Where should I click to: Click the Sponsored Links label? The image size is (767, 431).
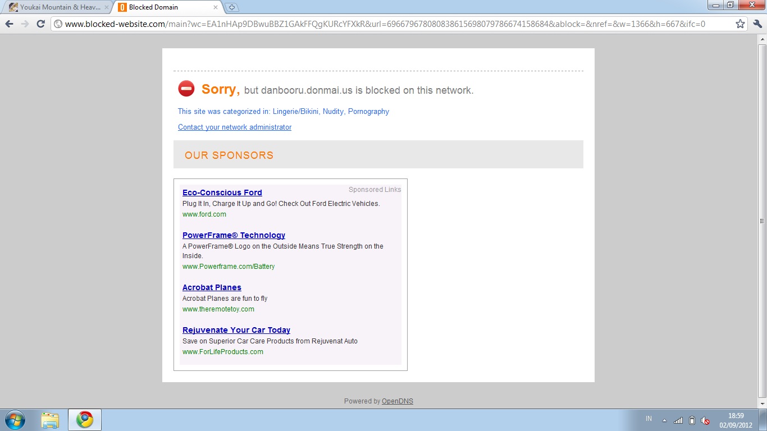coord(375,190)
